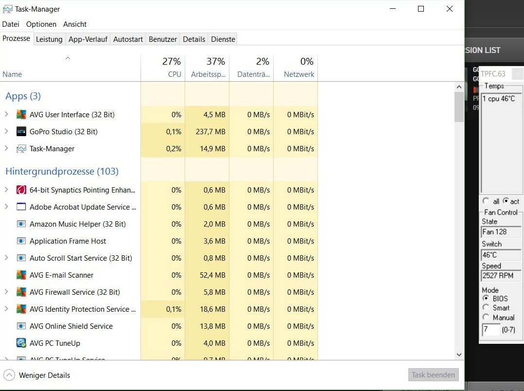The height and width of the screenshot is (391, 524).
Task: Click the scrollbar down arrow
Action: (x=459, y=355)
